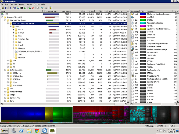179x134 pixels.
Task: Open the Edit menu
Action: (x=6, y=4)
